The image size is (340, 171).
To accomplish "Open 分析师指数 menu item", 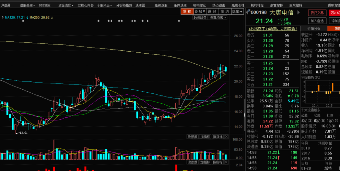I will [x=124, y=5].
